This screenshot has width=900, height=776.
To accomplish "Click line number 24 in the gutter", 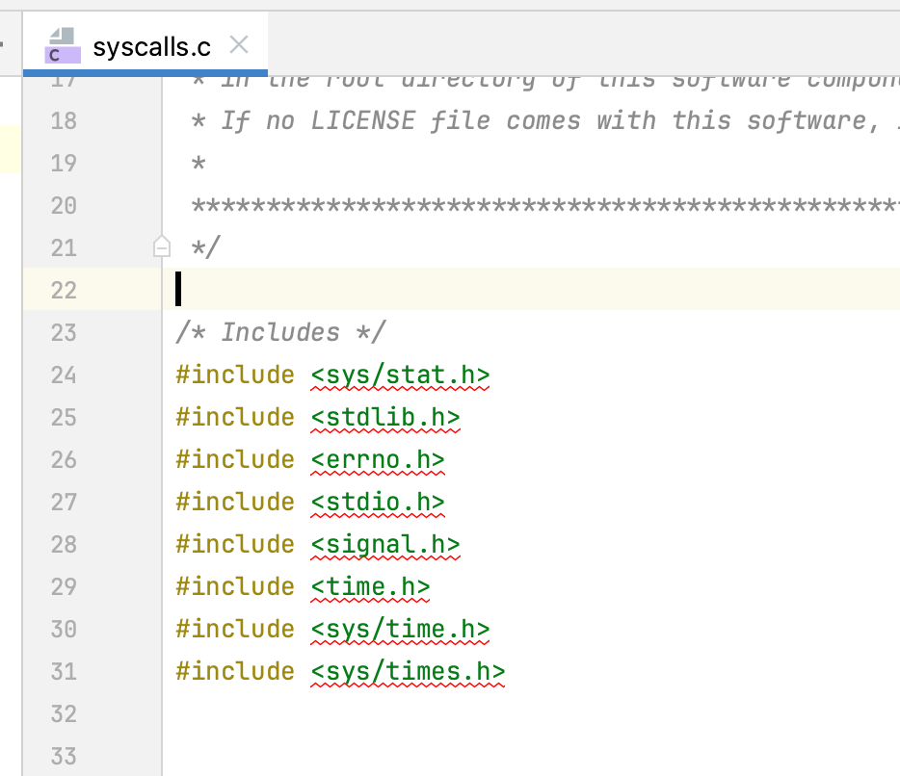I will [x=64, y=375].
